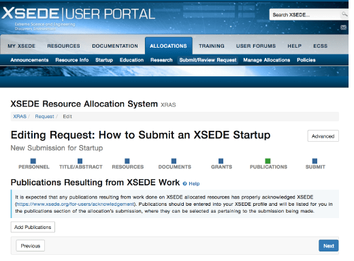Go to the Training tab
This screenshot has height=261, width=354.
[212, 46]
